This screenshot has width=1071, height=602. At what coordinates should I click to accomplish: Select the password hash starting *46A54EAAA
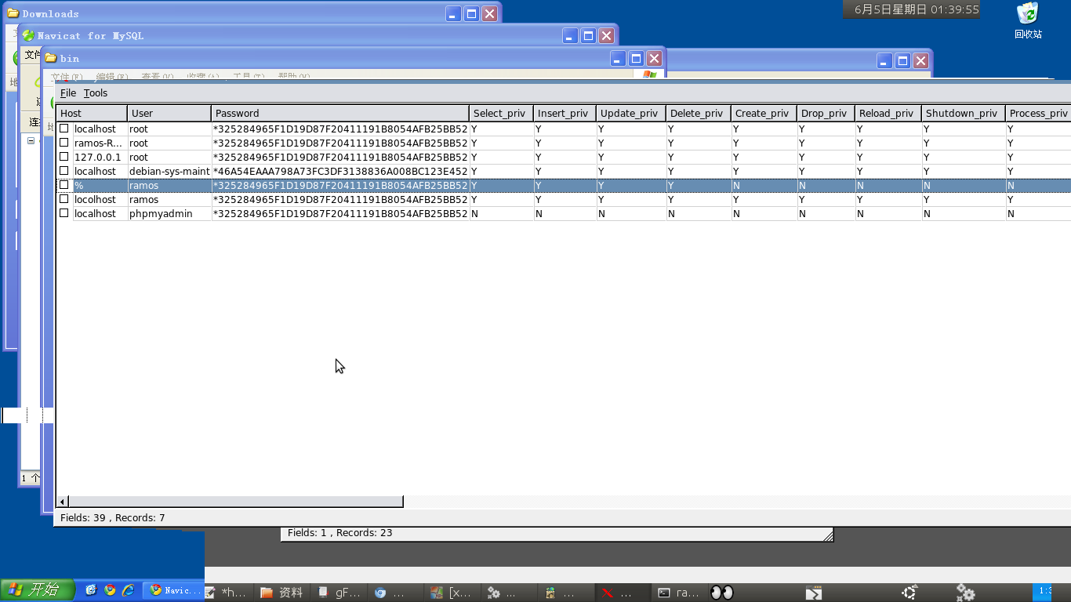(x=340, y=171)
